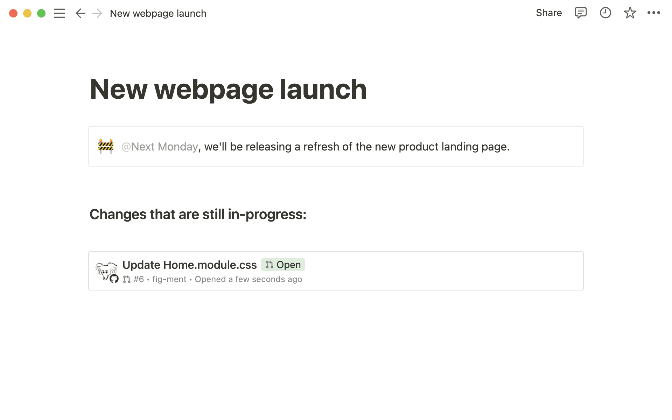Click the breadcrumb New webpage launch
Viewport: 672px width, 420px height.
coord(158,13)
